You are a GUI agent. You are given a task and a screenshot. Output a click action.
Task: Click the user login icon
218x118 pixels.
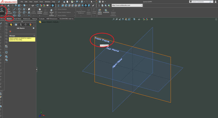point(216,2)
